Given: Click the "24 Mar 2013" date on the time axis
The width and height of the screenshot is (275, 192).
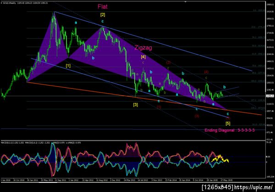Looking at the screenshot, I should point(129,180).
